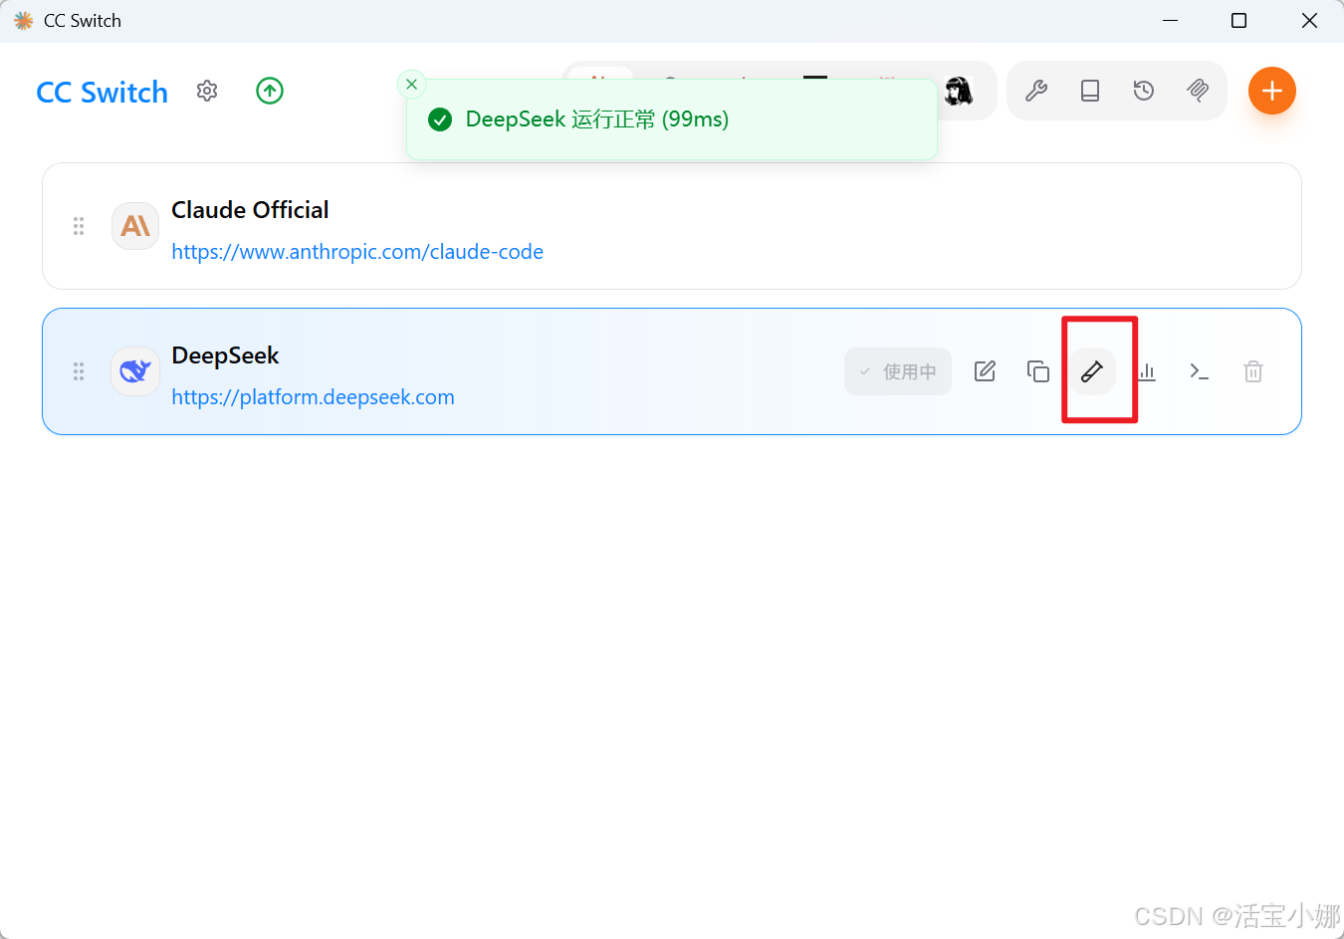Image resolution: width=1344 pixels, height=939 pixels.
Task: Minimize the CC Switch window
Action: 1171,21
